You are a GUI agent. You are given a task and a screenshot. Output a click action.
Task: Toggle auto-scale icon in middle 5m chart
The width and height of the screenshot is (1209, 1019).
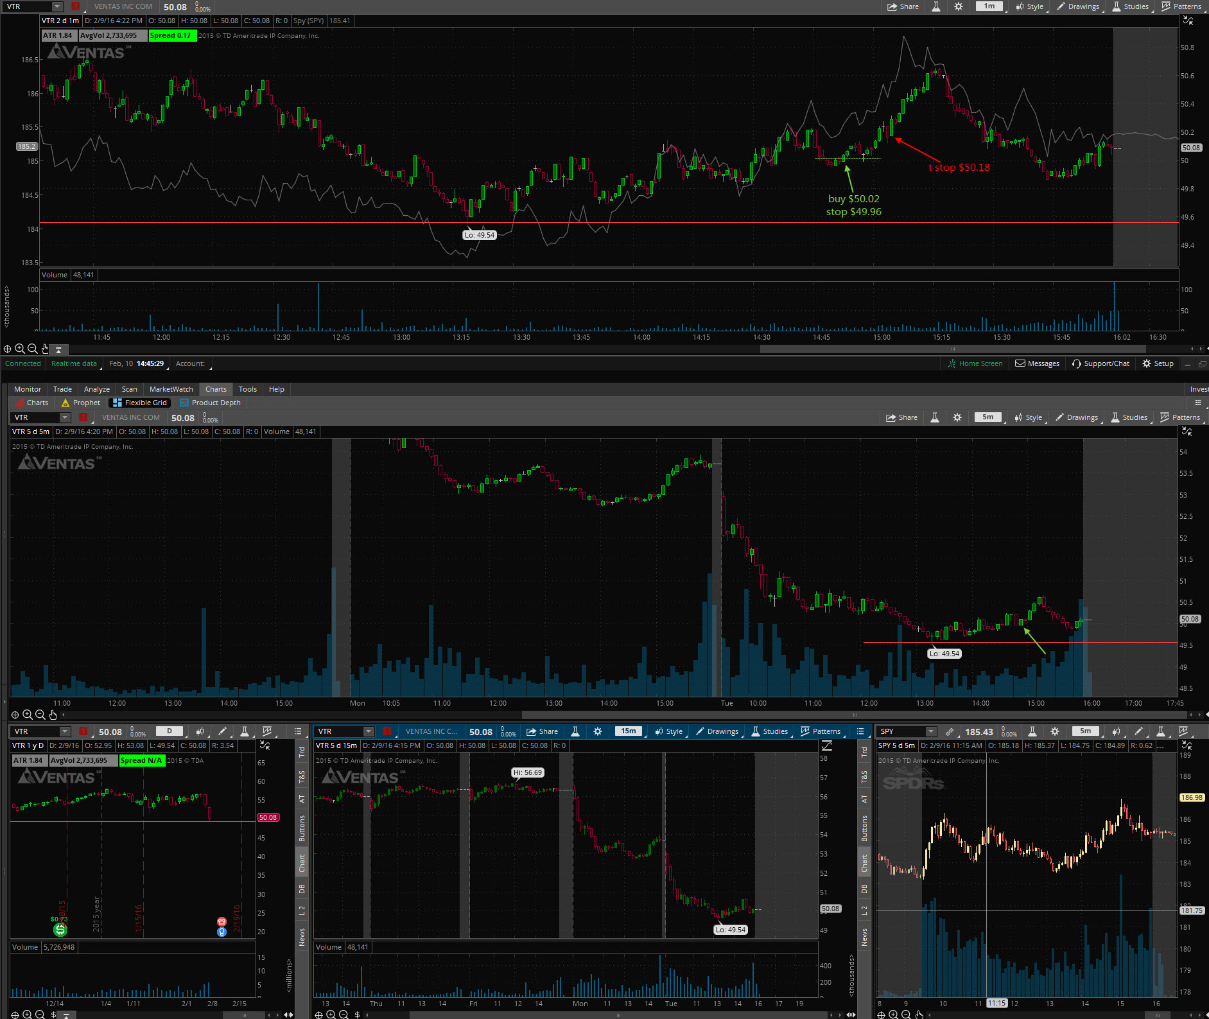point(1187,432)
